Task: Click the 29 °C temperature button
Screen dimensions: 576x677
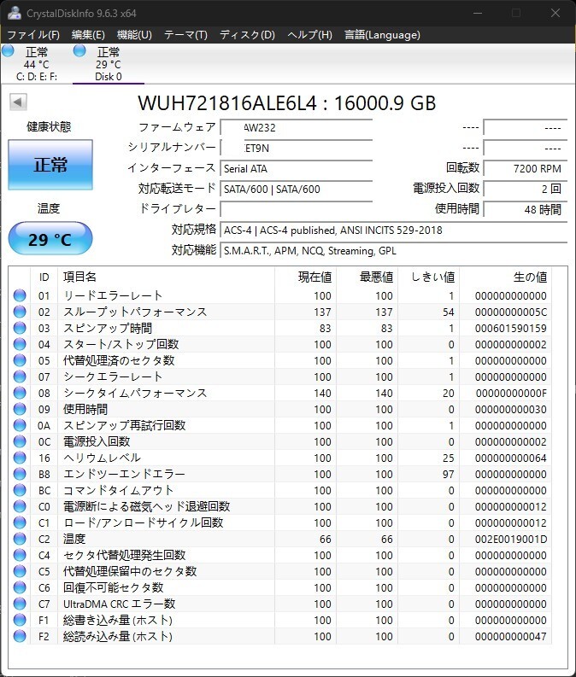Action: click(x=50, y=238)
